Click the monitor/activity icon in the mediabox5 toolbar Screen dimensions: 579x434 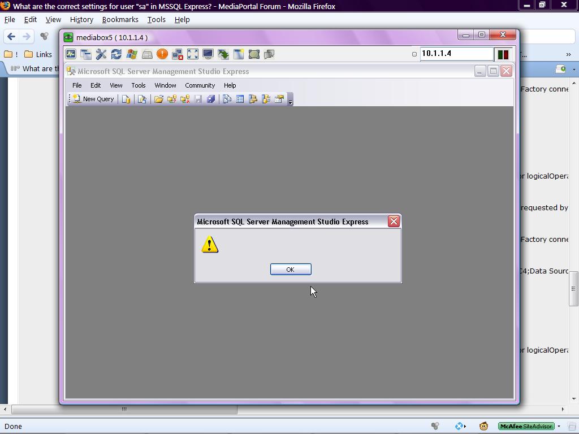[x=71, y=54]
